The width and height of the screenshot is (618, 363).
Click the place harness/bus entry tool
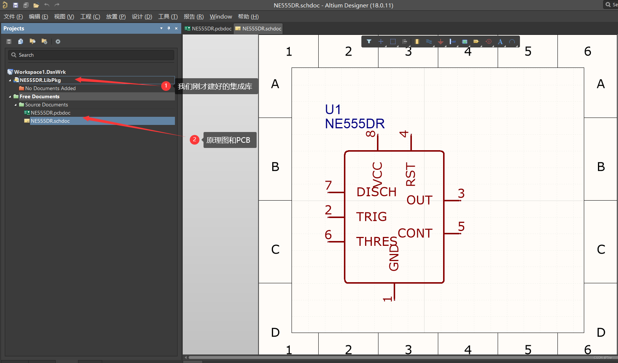click(x=453, y=42)
